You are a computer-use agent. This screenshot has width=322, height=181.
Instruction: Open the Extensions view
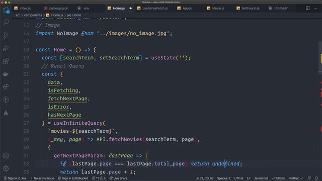[x=6, y=61]
